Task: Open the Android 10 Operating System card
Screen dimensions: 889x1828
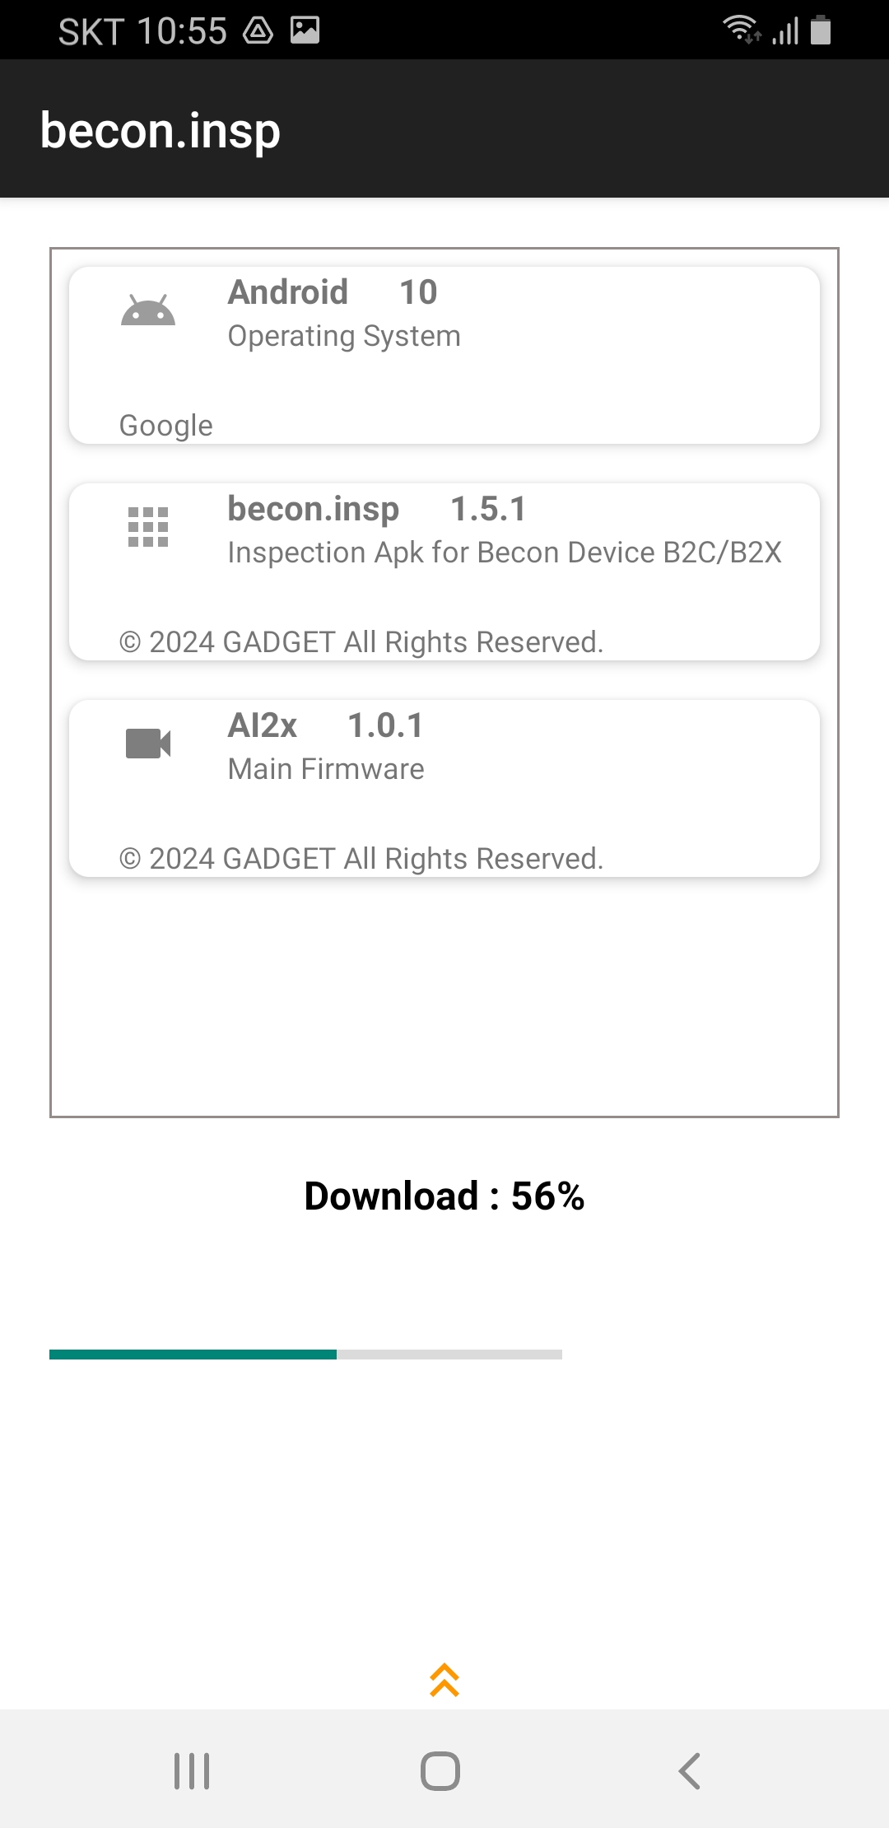Action: click(x=444, y=355)
